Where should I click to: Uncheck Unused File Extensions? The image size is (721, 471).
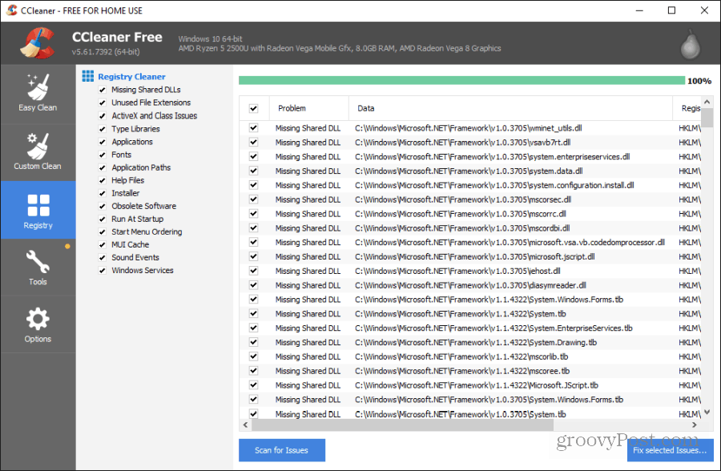click(103, 103)
